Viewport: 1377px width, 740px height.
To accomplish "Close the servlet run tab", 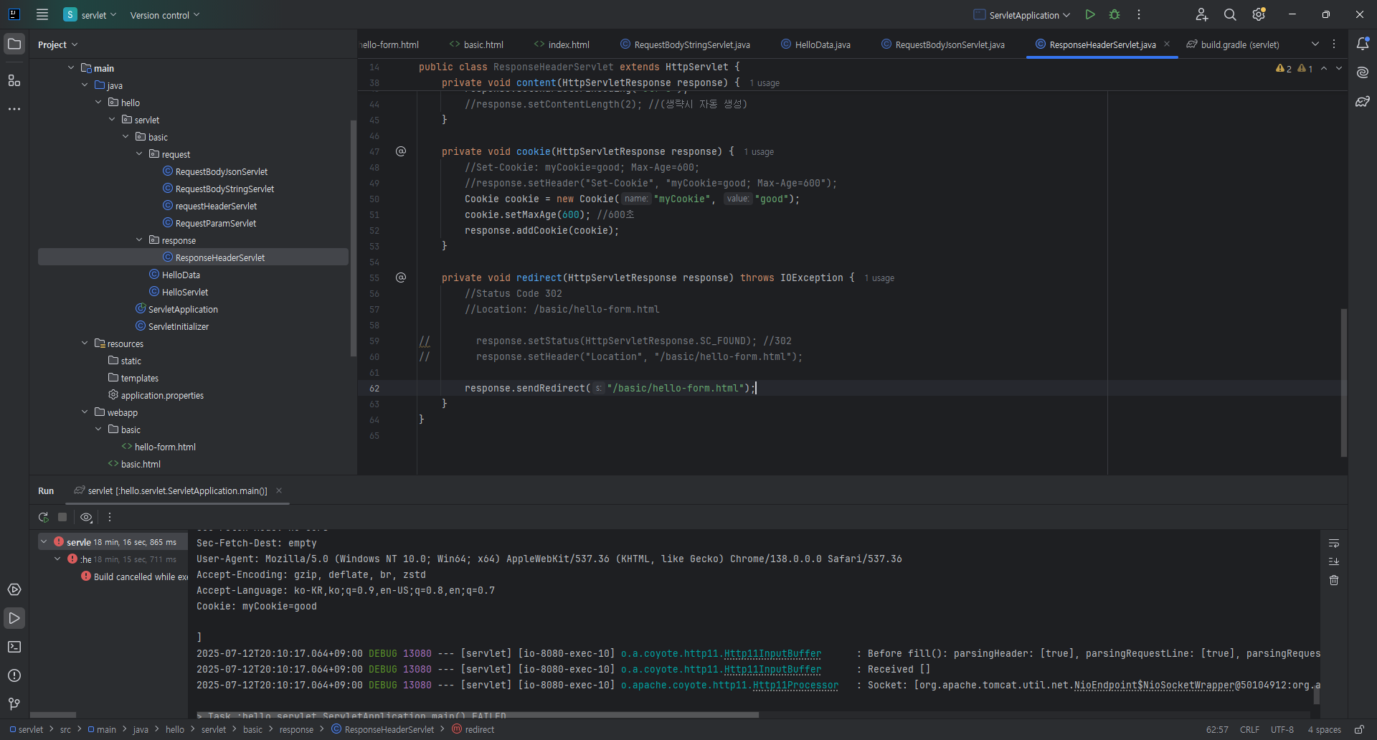I will (x=279, y=490).
